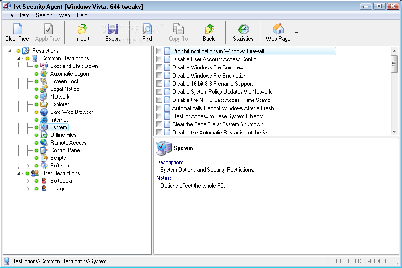Check Disable Windows File Compression
The height and width of the screenshot is (268, 402).
pos(159,67)
